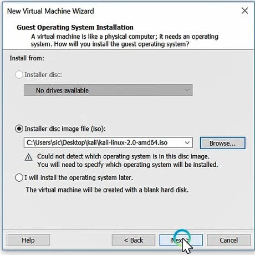This screenshot has width=255, height=255.
Task: Click the warning triangle icon
Action: (x=28, y=157)
